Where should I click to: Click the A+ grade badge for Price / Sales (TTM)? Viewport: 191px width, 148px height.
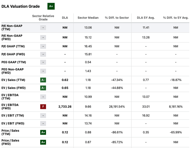pyautogui.click(x=43, y=132)
